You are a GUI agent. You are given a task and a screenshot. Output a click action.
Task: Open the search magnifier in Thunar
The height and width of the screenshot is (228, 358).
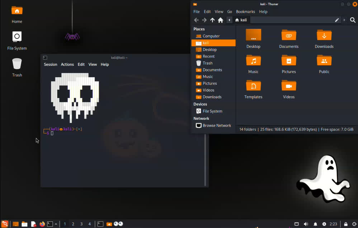point(353,20)
